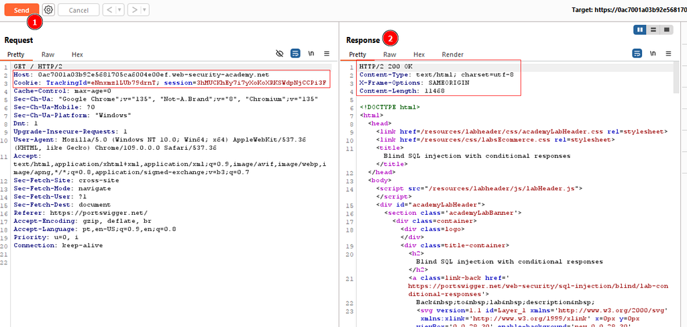Go forward to next request in history
This screenshot has width=687, height=327.
[x=134, y=9]
